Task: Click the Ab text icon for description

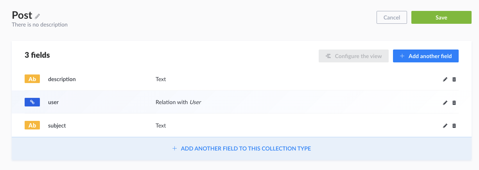Action: [x=32, y=79]
